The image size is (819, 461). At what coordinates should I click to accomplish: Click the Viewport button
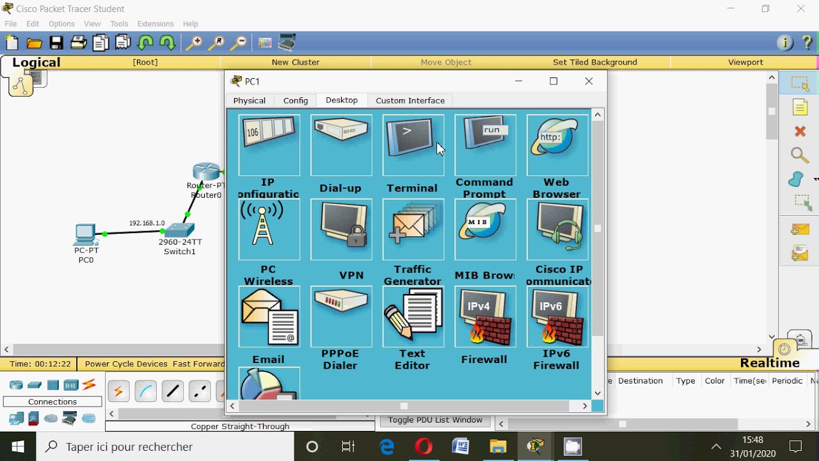745,62
